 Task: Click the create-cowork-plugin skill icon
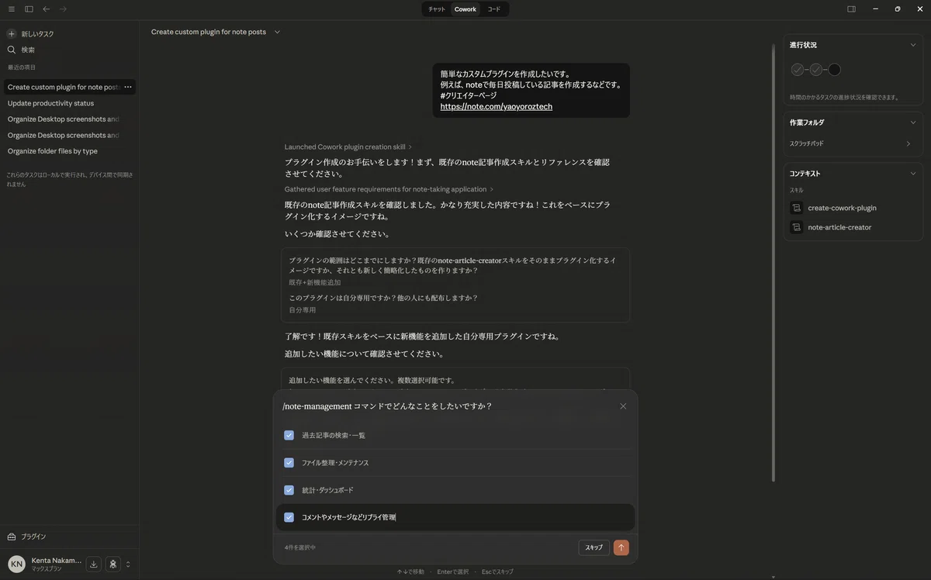[x=796, y=208]
